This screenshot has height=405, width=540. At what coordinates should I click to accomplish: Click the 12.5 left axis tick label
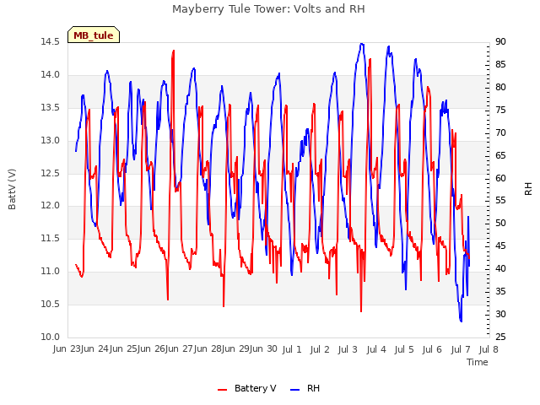pos(51,173)
